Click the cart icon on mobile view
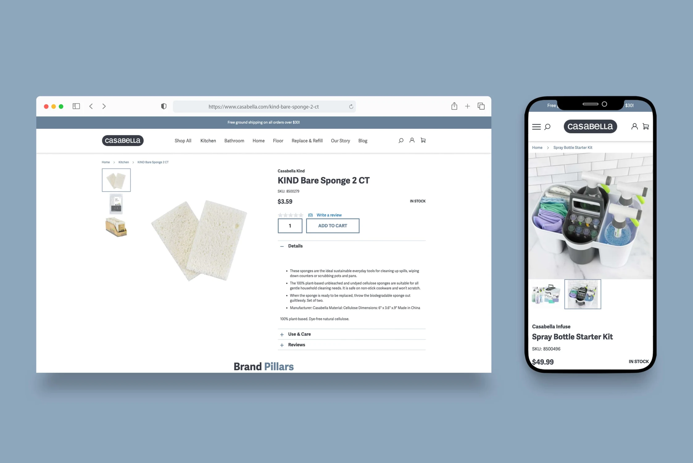 (x=646, y=127)
